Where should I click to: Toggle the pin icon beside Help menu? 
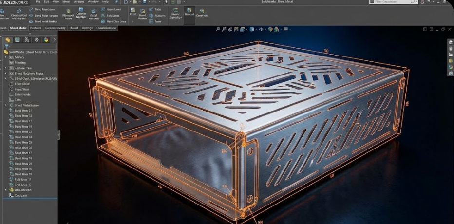pos(116,2)
